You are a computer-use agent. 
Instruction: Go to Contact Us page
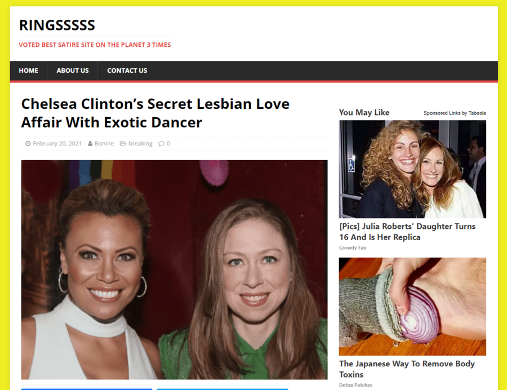(127, 70)
